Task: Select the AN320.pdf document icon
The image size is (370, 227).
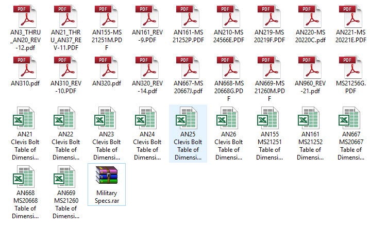Action: [107, 66]
